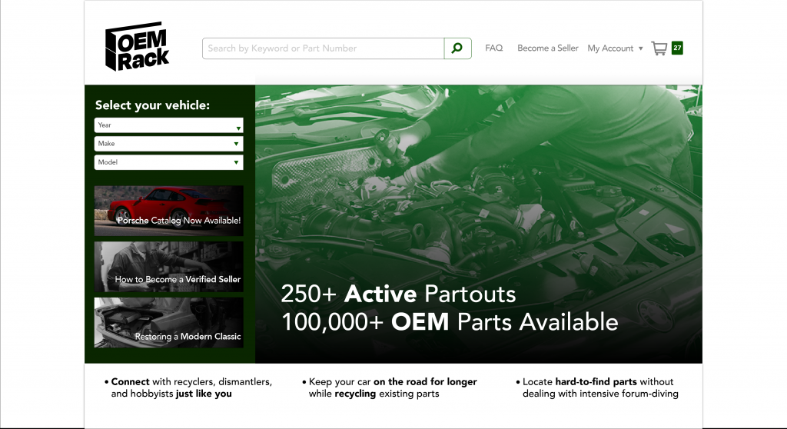787x429 pixels.
Task: Open the Make dropdown
Action: pos(168,144)
